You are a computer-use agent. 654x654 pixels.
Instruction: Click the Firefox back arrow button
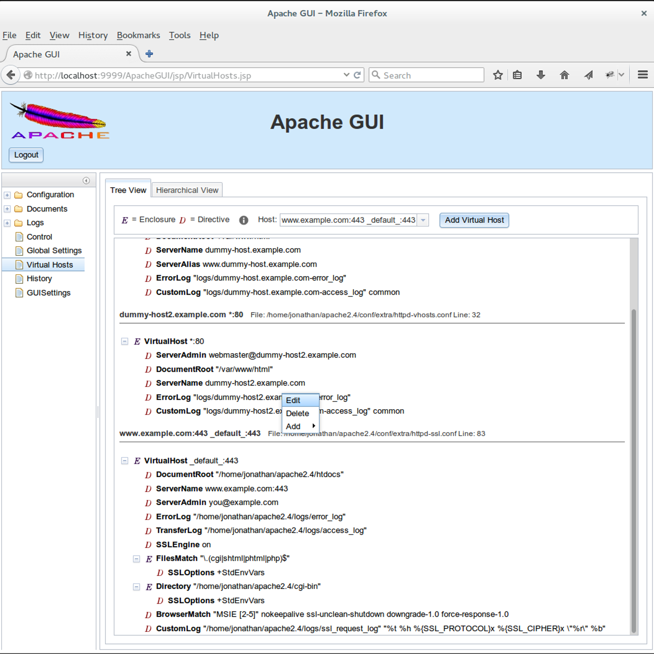(11, 75)
